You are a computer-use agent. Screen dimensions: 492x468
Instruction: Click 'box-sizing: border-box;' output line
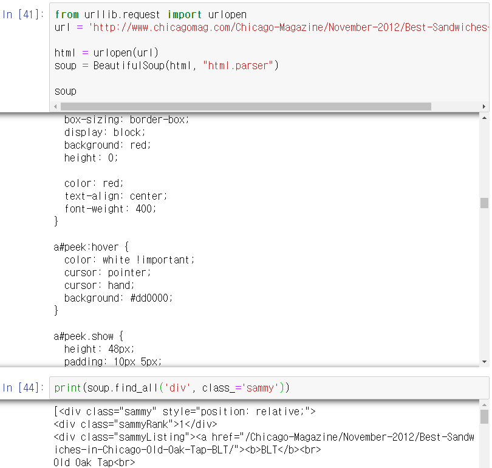click(127, 120)
